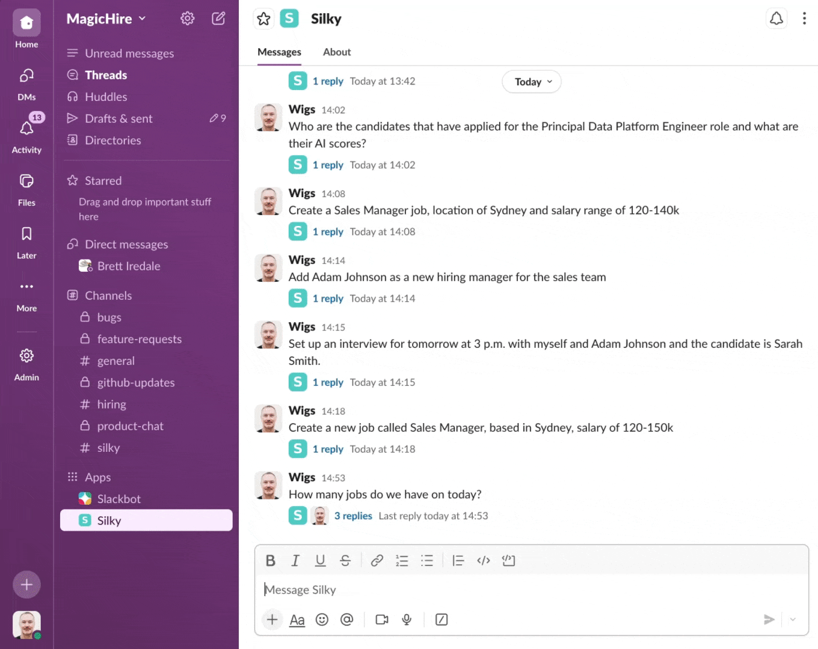Record a video clip from the composer
818x649 pixels.
[x=382, y=620]
